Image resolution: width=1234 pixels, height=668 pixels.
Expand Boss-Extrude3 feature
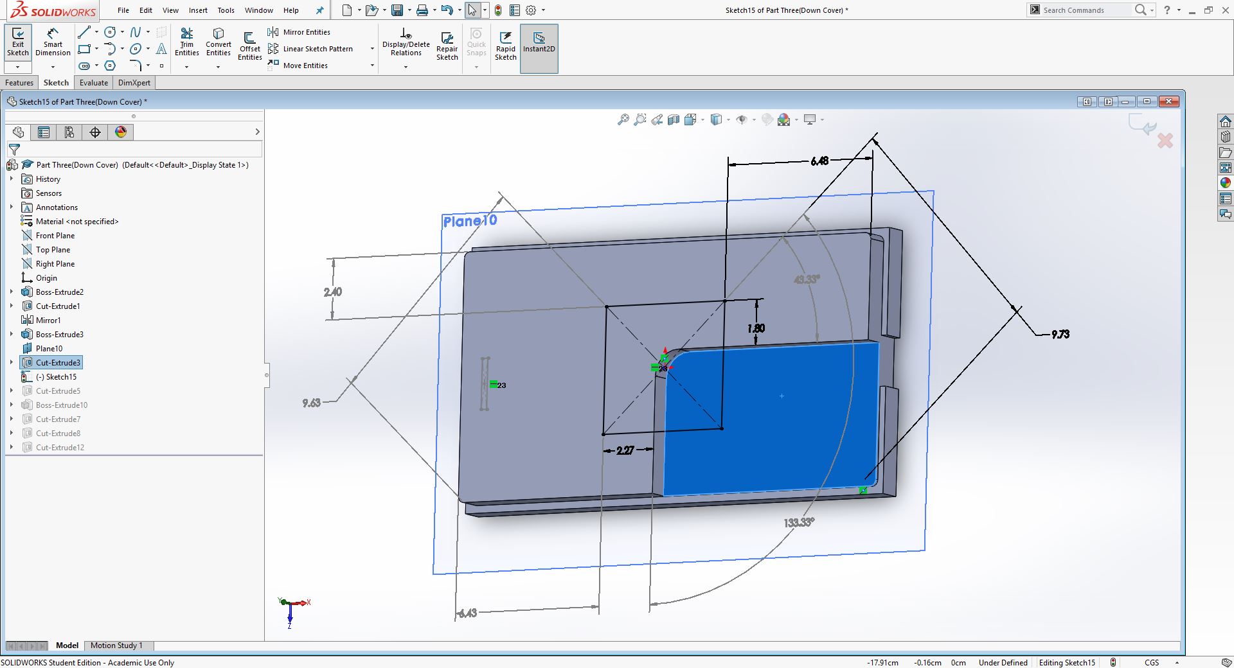click(12, 335)
